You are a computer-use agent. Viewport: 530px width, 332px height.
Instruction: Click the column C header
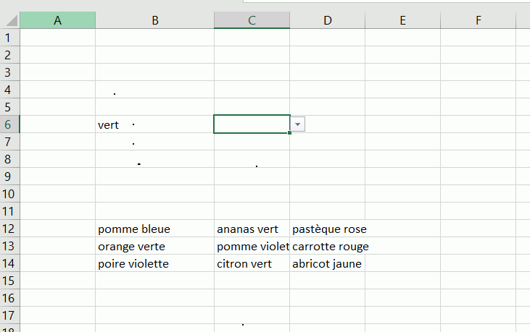[x=252, y=21]
